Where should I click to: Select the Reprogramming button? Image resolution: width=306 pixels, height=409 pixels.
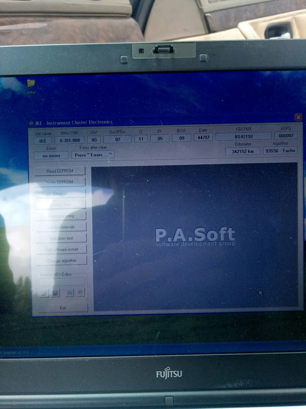[x=61, y=216]
